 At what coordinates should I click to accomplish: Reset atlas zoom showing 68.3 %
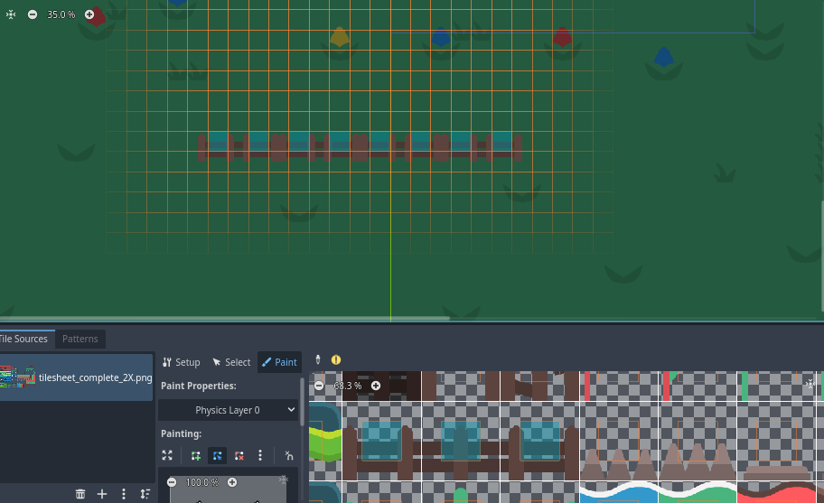coord(347,386)
